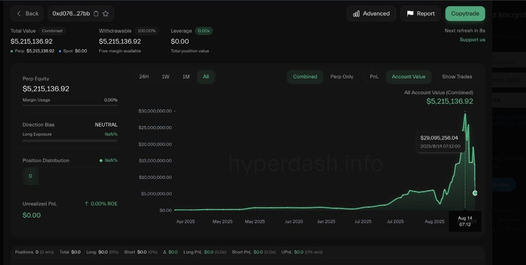Select the All time range
The width and height of the screenshot is (526, 265).
[x=206, y=76]
